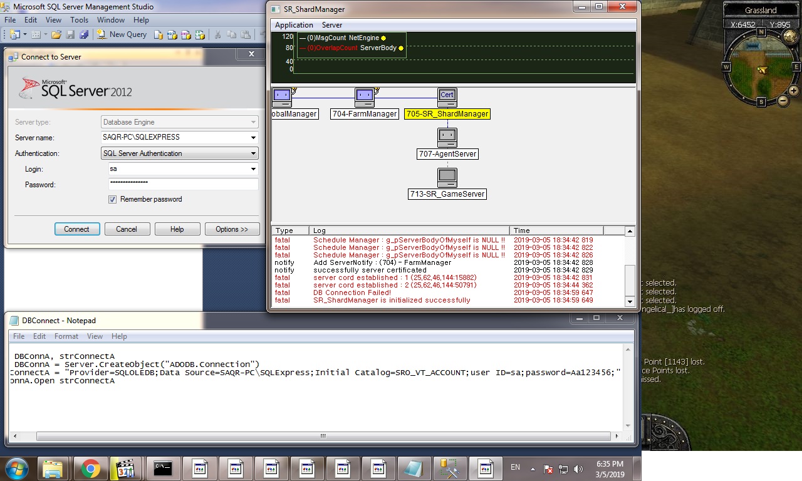802x481 pixels.
Task: Open the File menu in SSMS
Action: click(x=10, y=19)
